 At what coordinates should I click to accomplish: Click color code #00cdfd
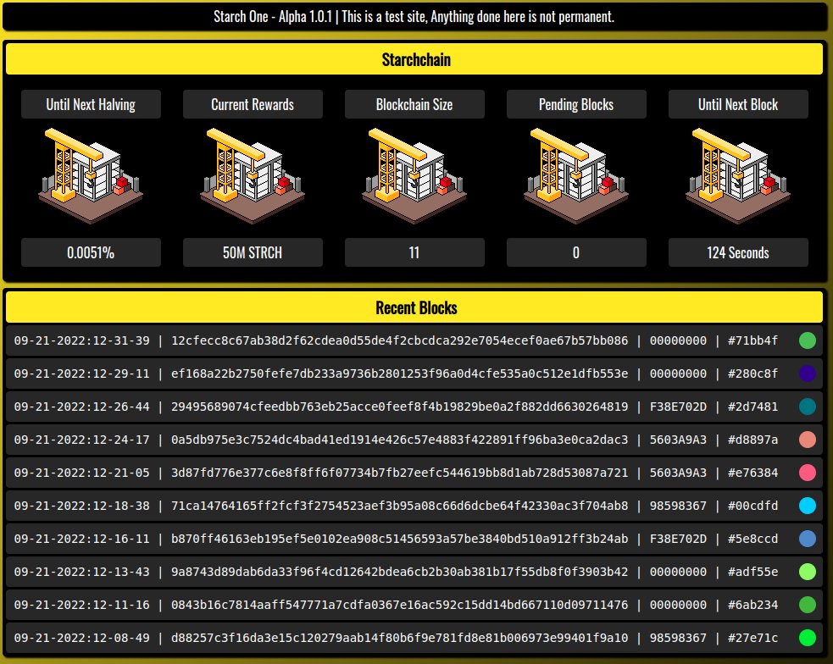pyautogui.click(x=752, y=506)
